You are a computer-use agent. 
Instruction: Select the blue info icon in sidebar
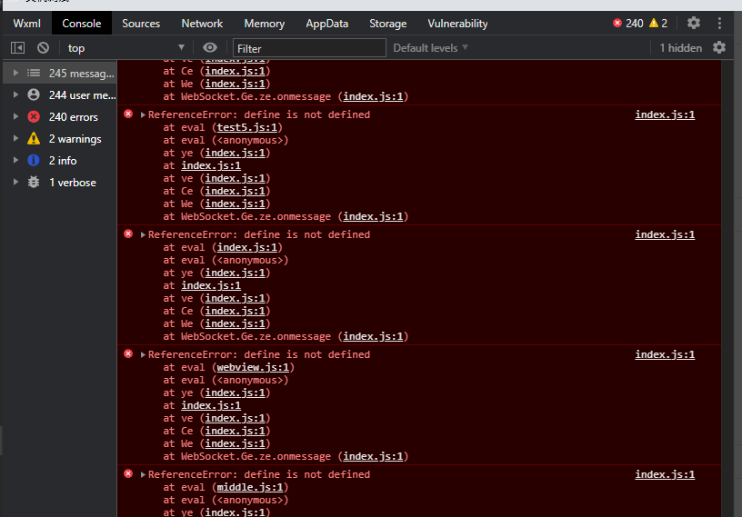(x=34, y=160)
